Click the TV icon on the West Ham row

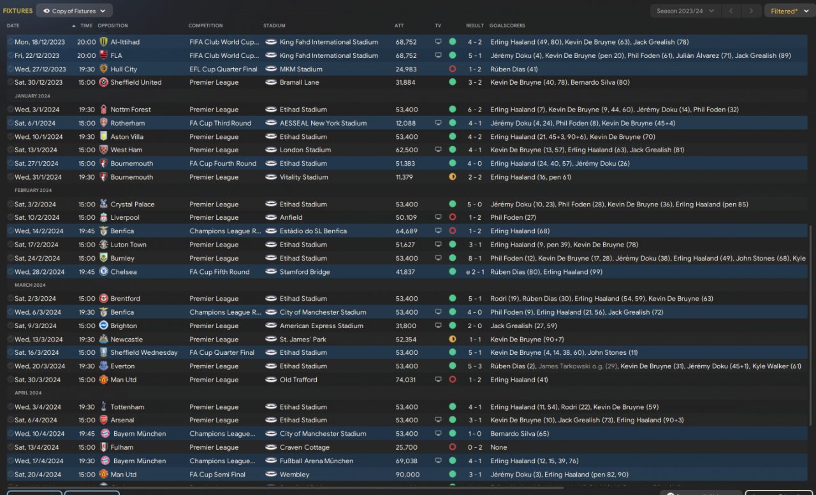pyautogui.click(x=438, y=150)
